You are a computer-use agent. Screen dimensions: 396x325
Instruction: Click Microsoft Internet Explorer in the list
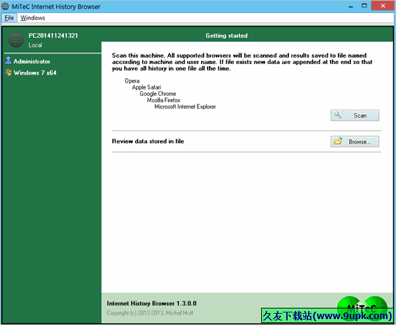(x=185, y=107)
